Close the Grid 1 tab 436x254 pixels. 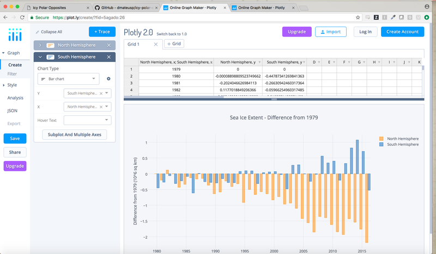point(155,44)
